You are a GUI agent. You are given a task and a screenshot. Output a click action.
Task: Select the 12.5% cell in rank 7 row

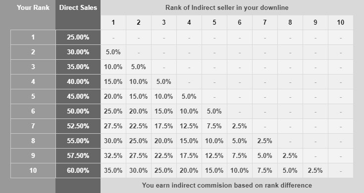(189, 126)
